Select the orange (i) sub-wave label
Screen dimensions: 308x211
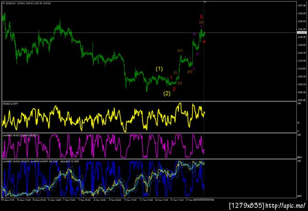pos(176,72)
